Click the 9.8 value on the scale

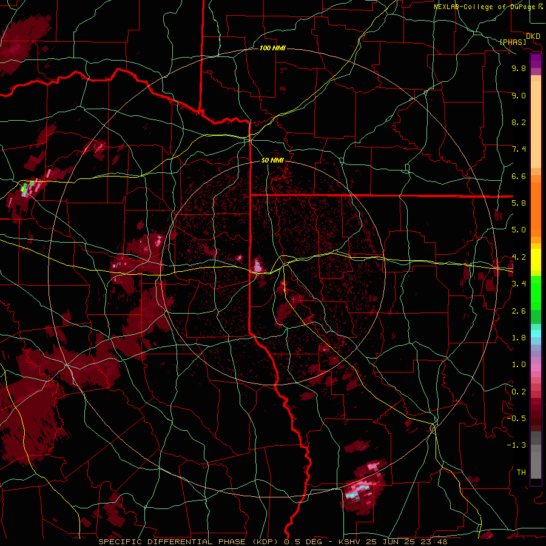pos(519,68)
